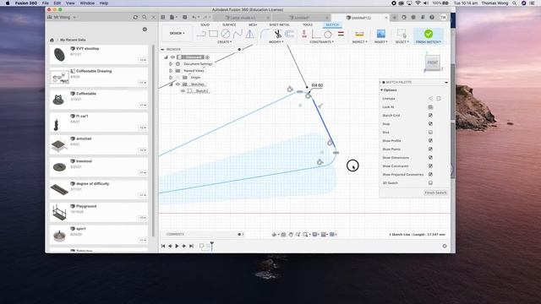Select the Fillet tool in Modify

[x=265, y=34]
